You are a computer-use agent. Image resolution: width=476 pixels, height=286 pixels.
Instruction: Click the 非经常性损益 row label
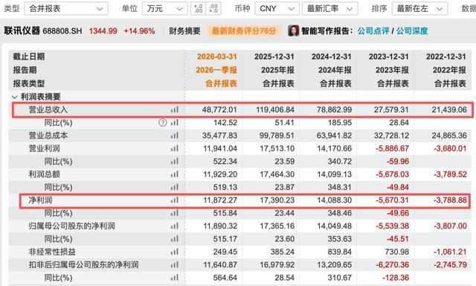point(52,252)
